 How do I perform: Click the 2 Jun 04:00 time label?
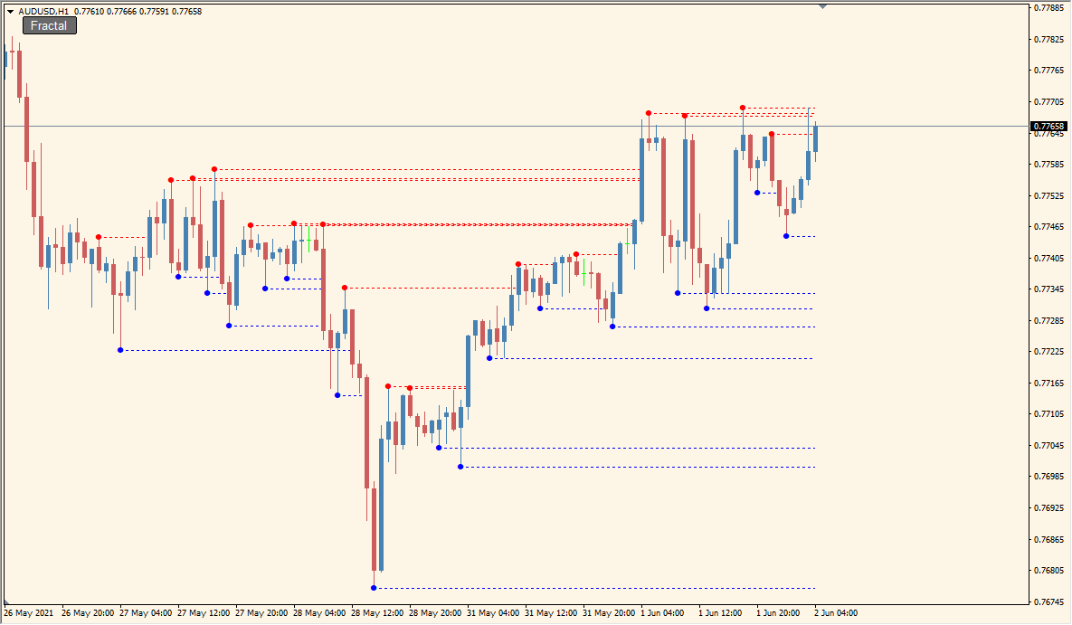click(836, 612)
